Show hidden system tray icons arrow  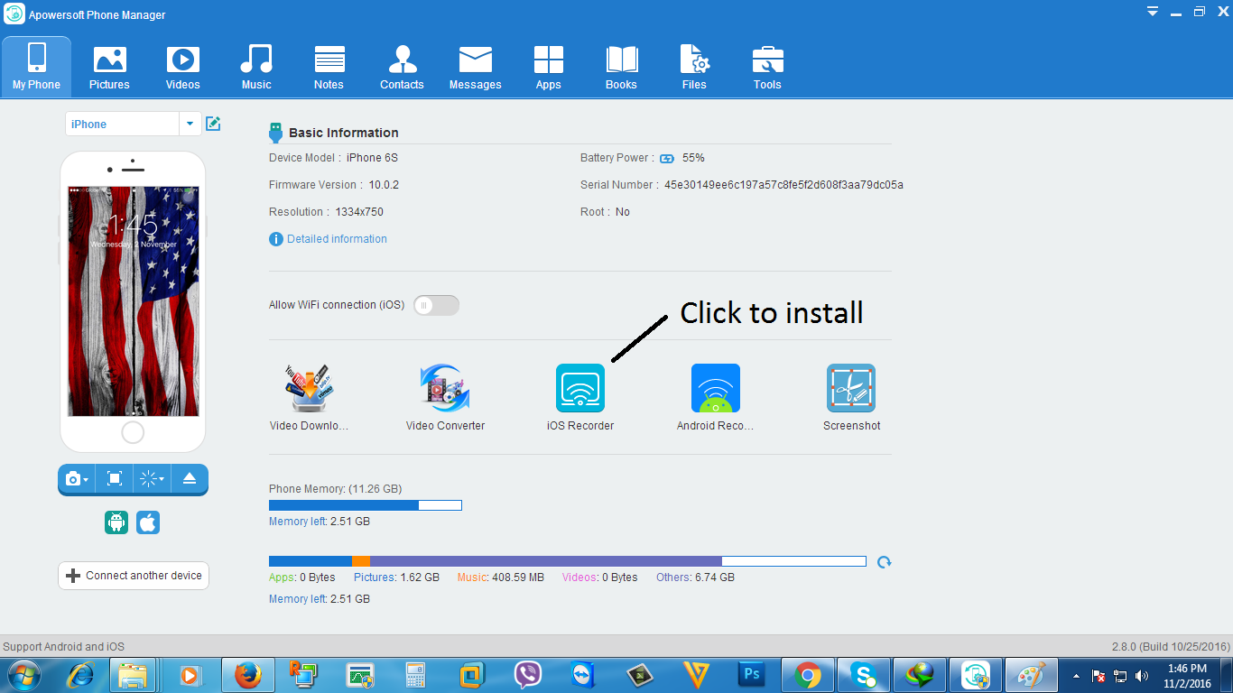coord(1076,676)
